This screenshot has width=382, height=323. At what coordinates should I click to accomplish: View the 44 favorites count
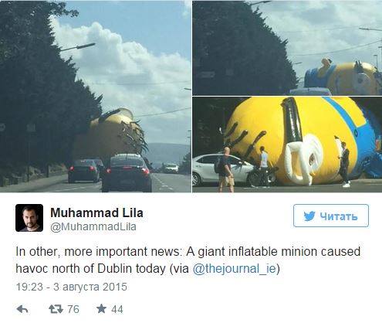(x=117, y=309)
